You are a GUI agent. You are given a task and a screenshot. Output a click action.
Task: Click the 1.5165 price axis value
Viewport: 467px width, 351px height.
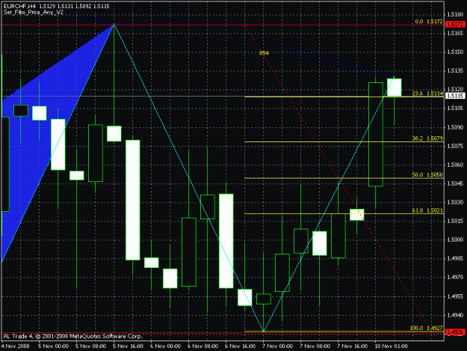pyautogui.click(x=455, y=33)
